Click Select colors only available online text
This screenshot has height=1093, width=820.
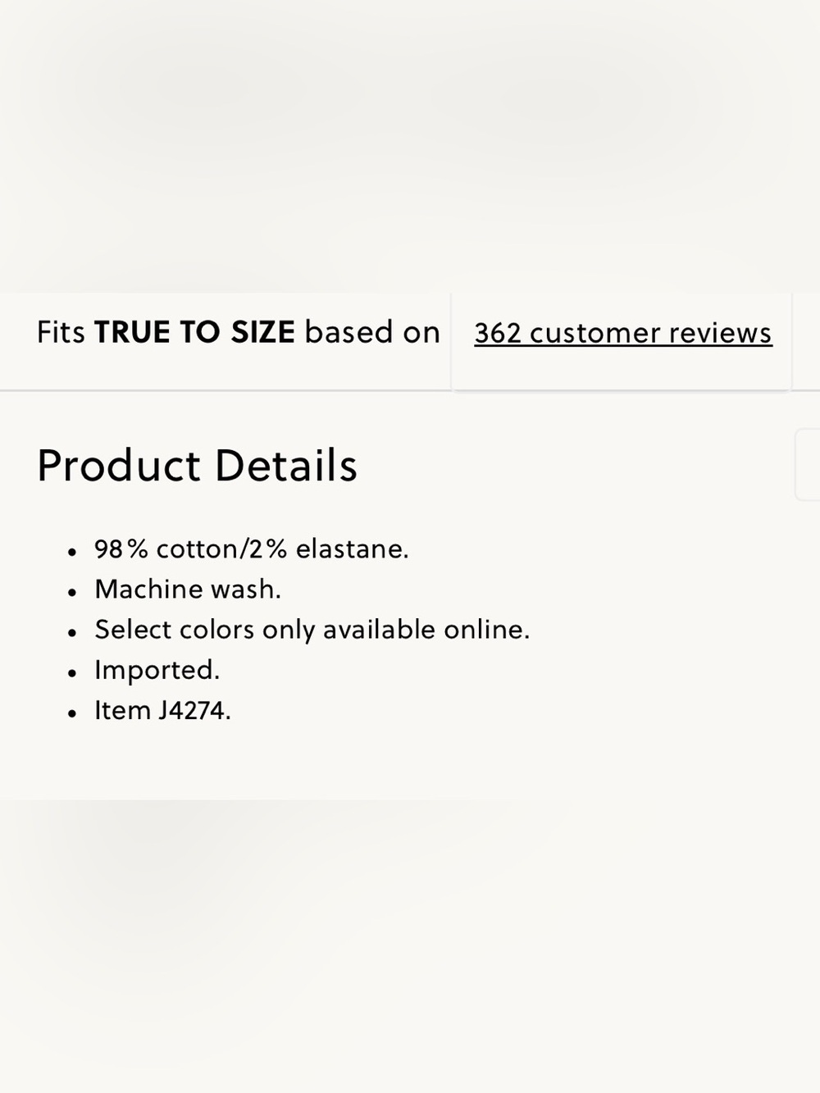point(312,629)
